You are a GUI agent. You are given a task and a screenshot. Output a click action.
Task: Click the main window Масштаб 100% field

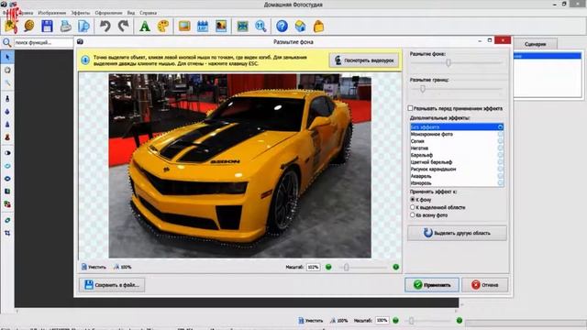pyautogui.click(x=382, y=321)
